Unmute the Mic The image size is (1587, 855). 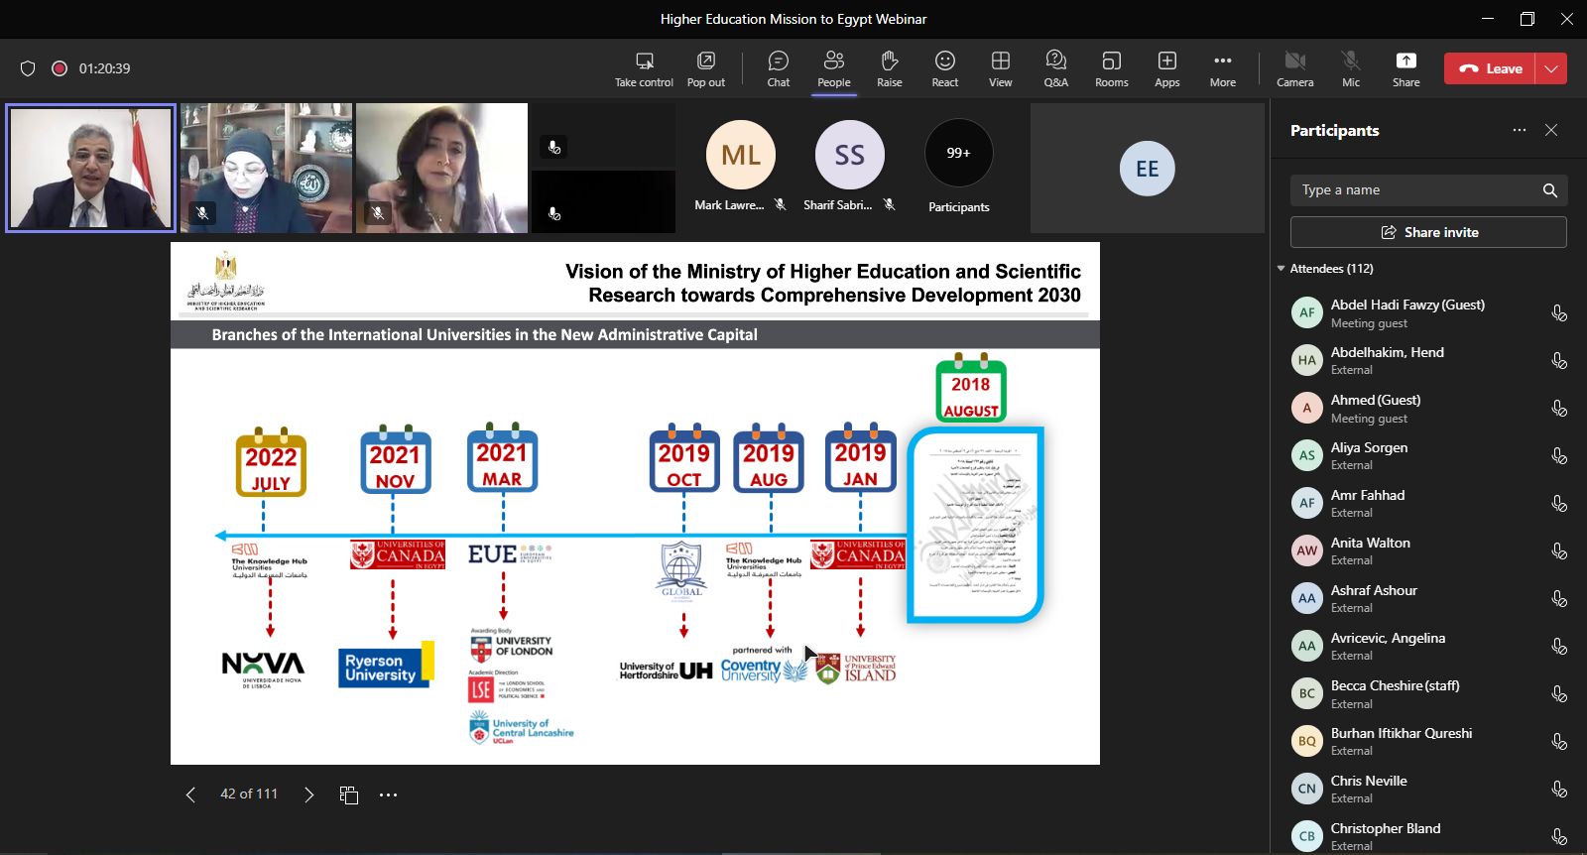coord(1350,68)
